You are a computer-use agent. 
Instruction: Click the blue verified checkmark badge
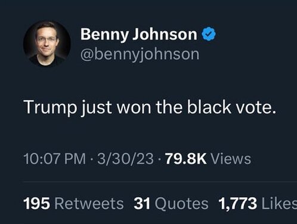click(x=209, y=35)
